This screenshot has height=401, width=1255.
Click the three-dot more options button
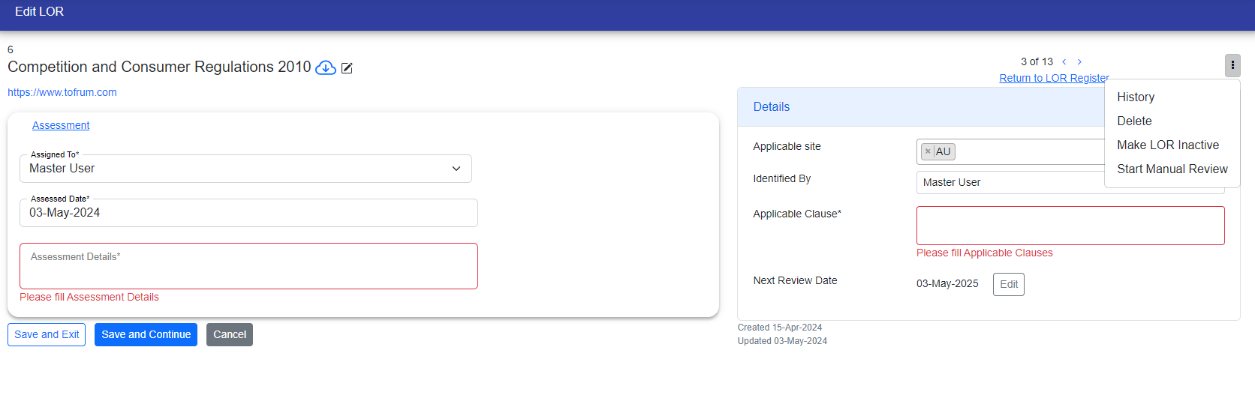pyautogui.click(x=1232, y=65)
